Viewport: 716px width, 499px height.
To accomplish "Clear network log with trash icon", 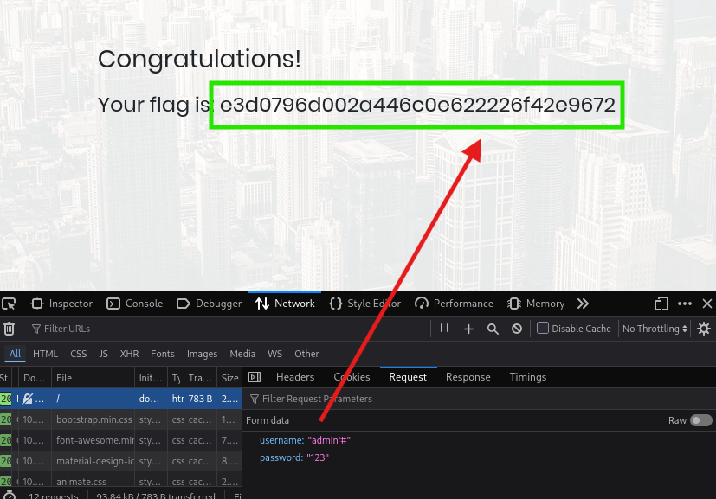I will (x=9, y=329).
